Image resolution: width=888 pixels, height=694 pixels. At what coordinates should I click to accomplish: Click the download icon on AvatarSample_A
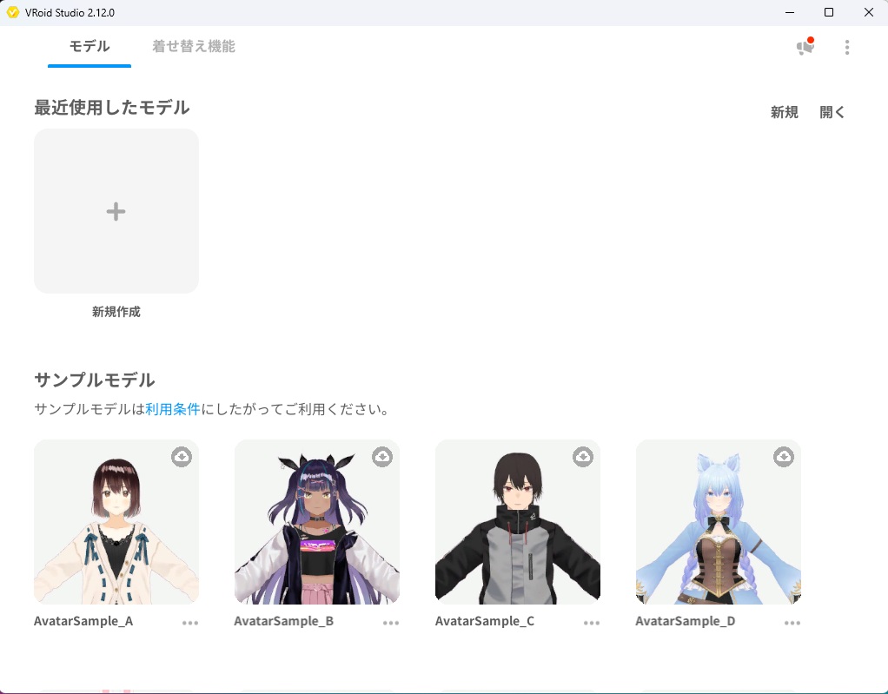pyautogui.click(x=182, y=456)
